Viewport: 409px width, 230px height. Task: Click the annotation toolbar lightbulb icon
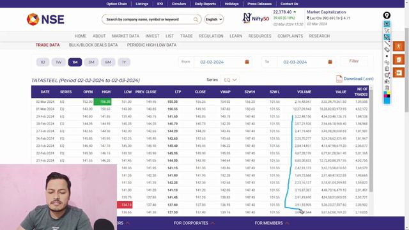click(387, 15)
